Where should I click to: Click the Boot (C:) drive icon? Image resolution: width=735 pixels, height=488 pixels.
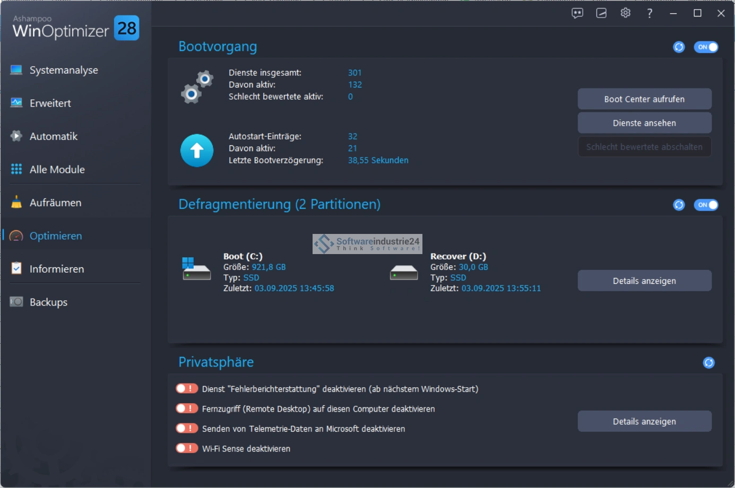click(196, 269)
